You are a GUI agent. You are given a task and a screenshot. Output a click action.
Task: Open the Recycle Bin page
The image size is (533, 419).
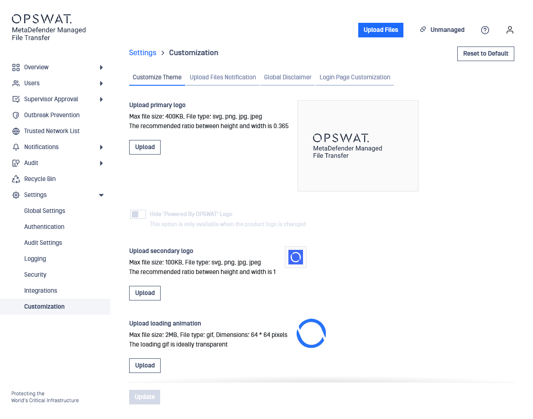(x=40, y=179)
